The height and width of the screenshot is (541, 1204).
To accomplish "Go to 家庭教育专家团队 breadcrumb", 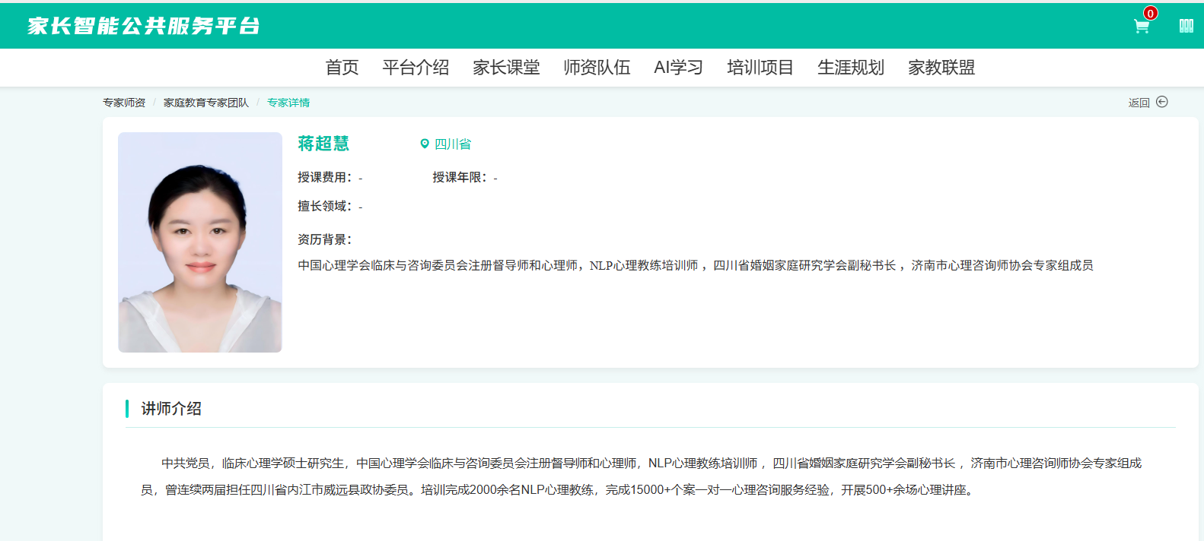I will 205,103.
